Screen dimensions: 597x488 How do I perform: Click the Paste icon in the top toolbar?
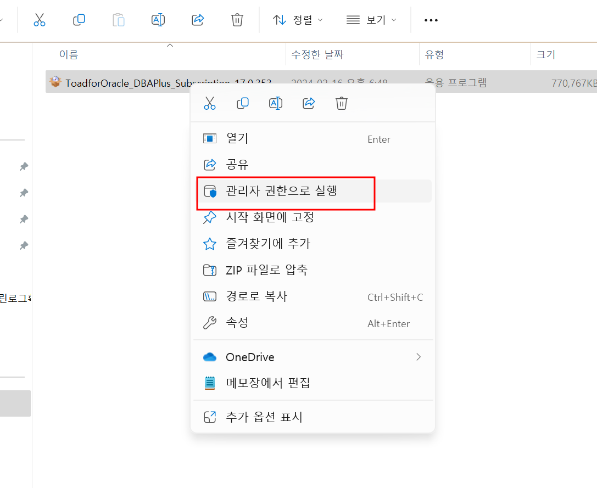click(119, 20)
